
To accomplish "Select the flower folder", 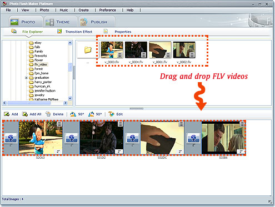I will coord(38,60).
